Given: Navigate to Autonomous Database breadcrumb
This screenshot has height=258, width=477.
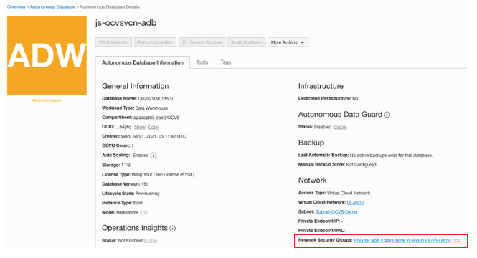Looking at the screenshot, I should (x=52, y=6).
